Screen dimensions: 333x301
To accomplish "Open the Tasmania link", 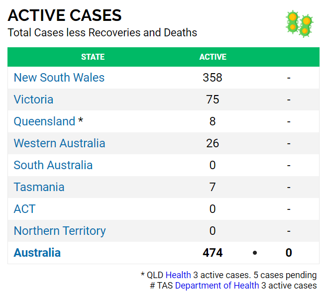I will click(39, 187).
